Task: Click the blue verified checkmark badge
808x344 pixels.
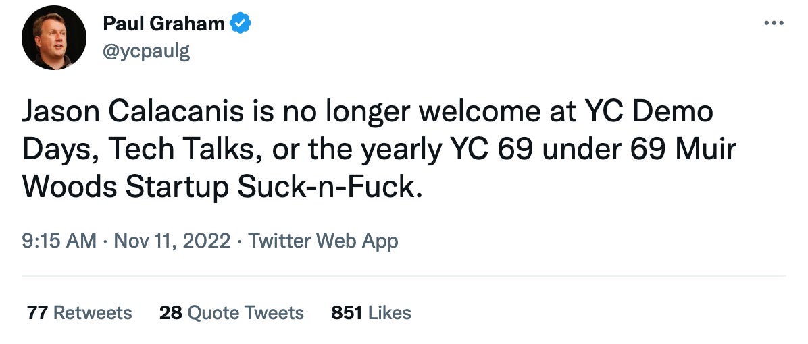Action: [x=241, y=24]
